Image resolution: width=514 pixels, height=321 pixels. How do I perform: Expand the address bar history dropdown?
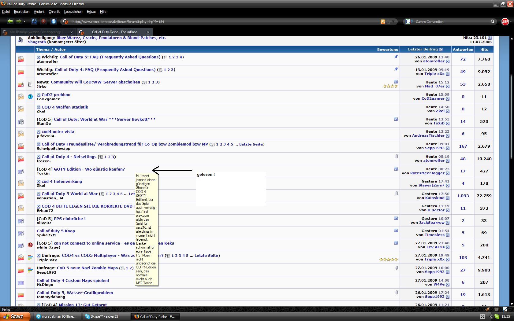pyautogui.click(x=394, y=22)
